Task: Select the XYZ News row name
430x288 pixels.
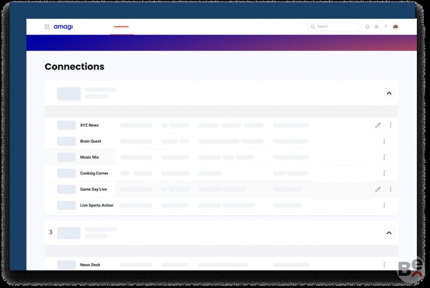Action: 89,125
